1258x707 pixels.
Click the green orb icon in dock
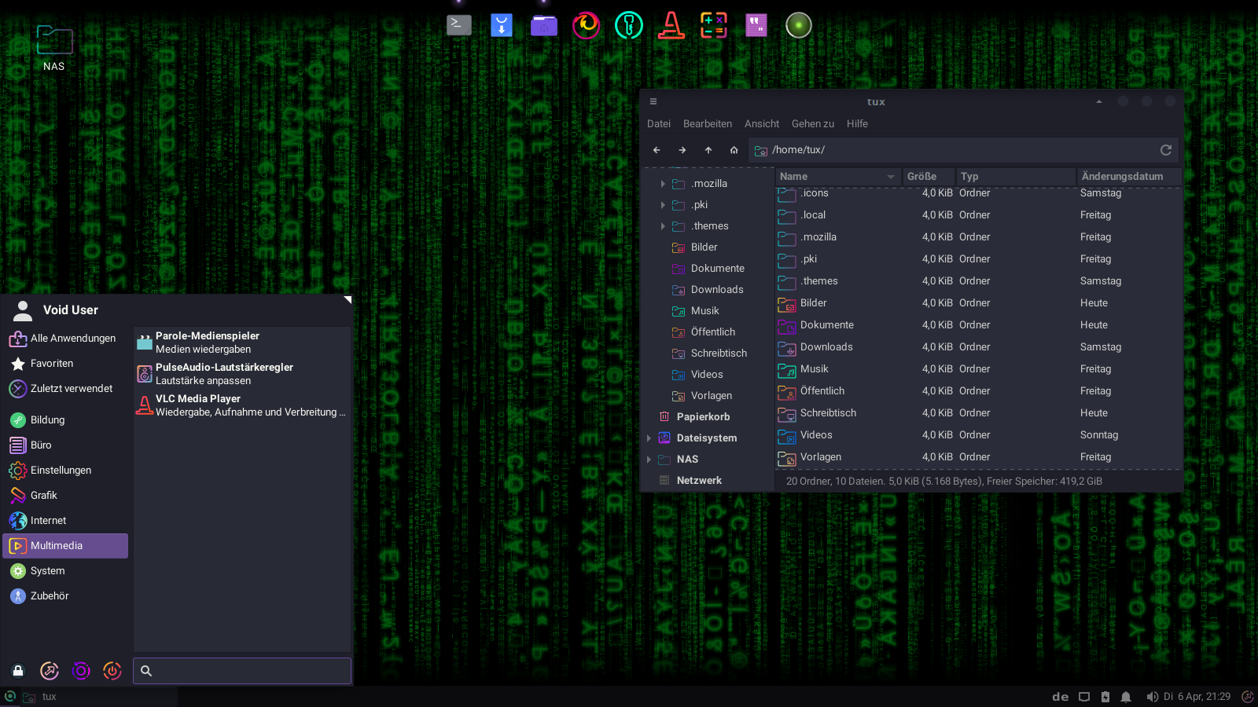point(799,25)
